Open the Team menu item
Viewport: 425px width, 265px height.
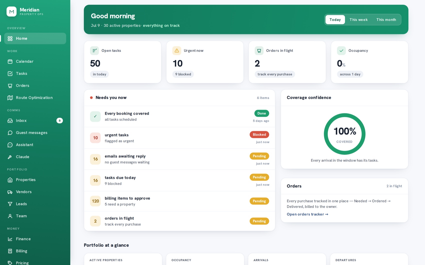35,216
